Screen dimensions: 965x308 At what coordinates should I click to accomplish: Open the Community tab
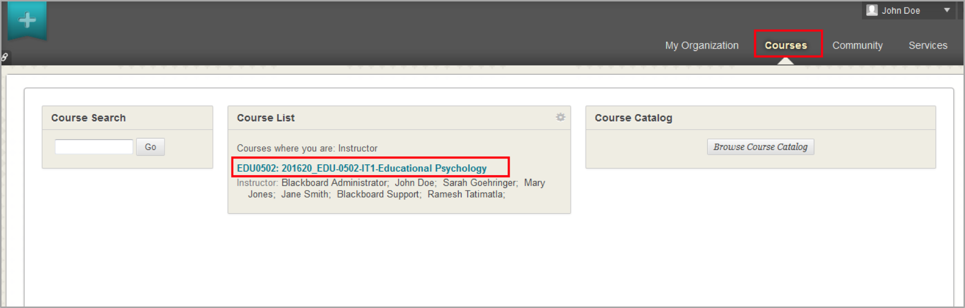[x=857, y=45]
